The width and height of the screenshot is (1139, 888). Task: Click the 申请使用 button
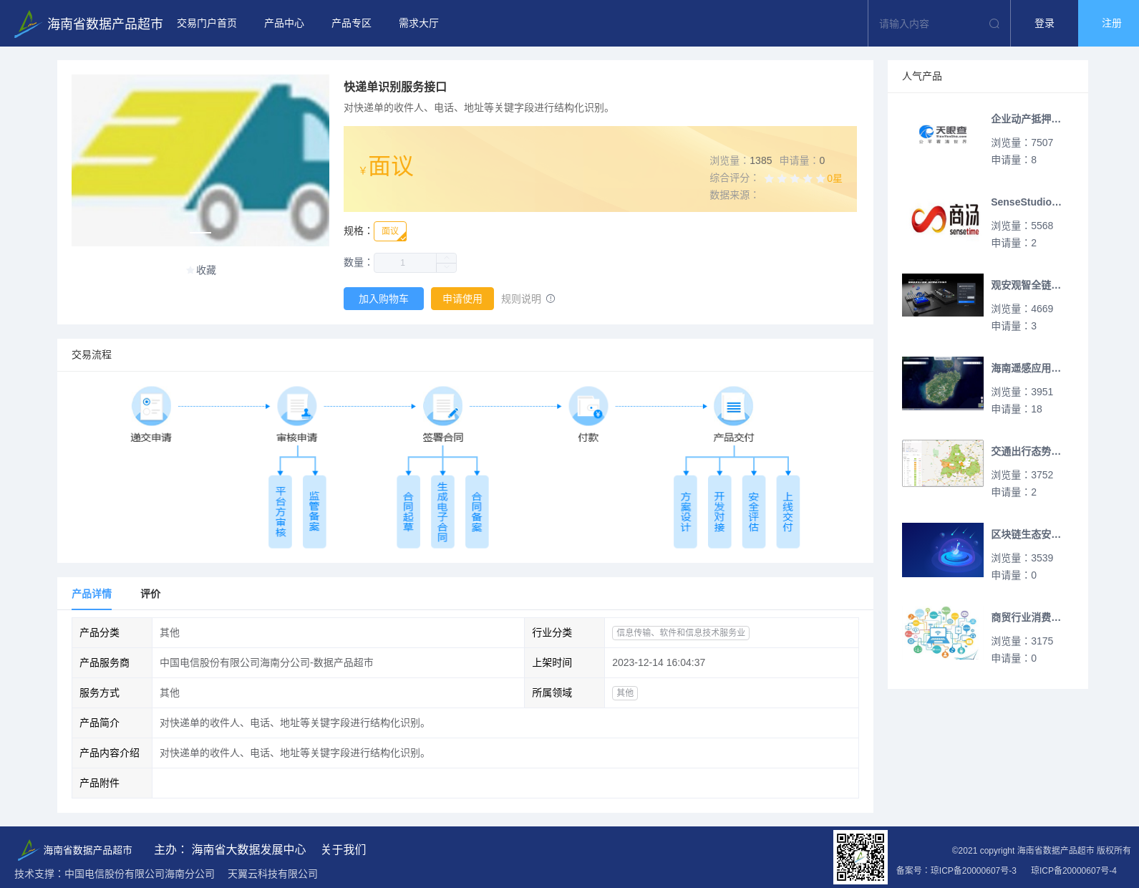(462, 299)
